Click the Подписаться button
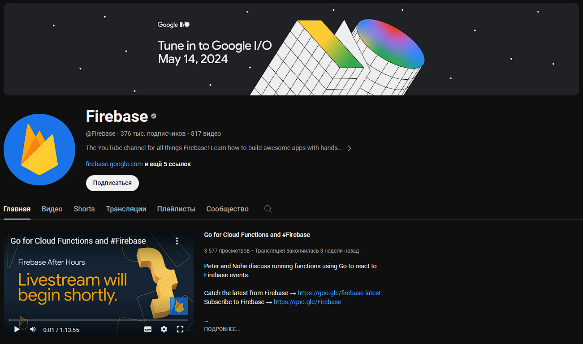Viewport: 583px width, 344px height. click(112, 183)
